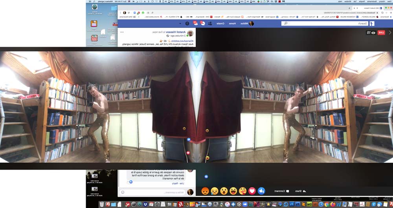Open the post options three-dot menu
The width and height of the screenshot is (393, 208).
(122, 32)
